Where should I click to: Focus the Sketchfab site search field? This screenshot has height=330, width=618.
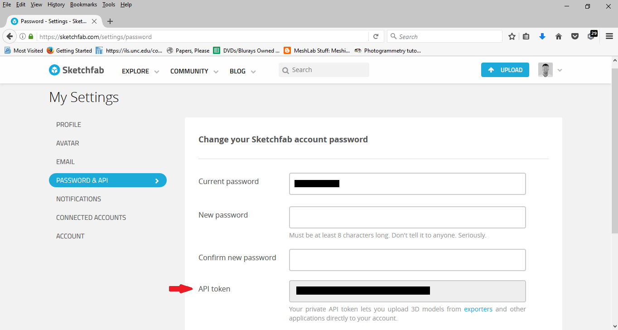click(324, 70)
